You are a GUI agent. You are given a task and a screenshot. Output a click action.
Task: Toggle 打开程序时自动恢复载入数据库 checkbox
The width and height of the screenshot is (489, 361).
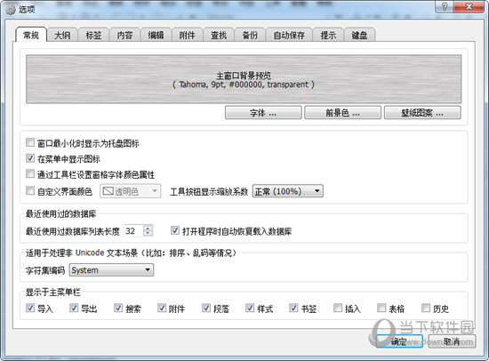point(175,230)
